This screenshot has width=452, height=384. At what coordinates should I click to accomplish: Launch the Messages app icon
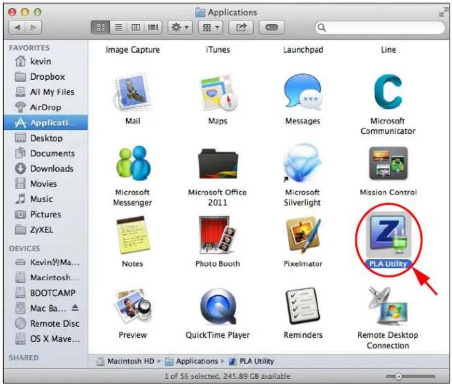303,92
